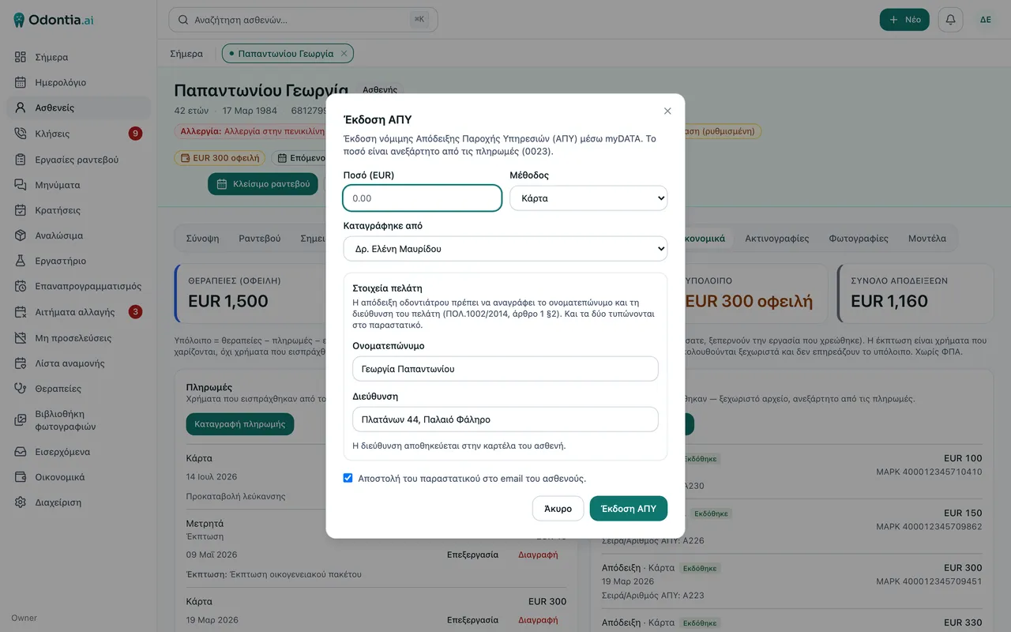
Task: Open Βιβλιοθήκη φωτογραφιών in the sidebar
Action: point(78,420)
